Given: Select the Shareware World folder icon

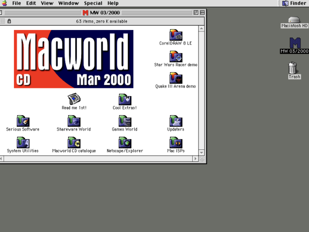Looking at the screenshot, I should tap(74, 121).
